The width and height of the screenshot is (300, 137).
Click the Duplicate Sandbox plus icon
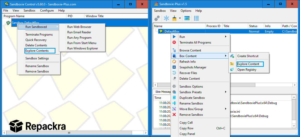pos(174,98)
